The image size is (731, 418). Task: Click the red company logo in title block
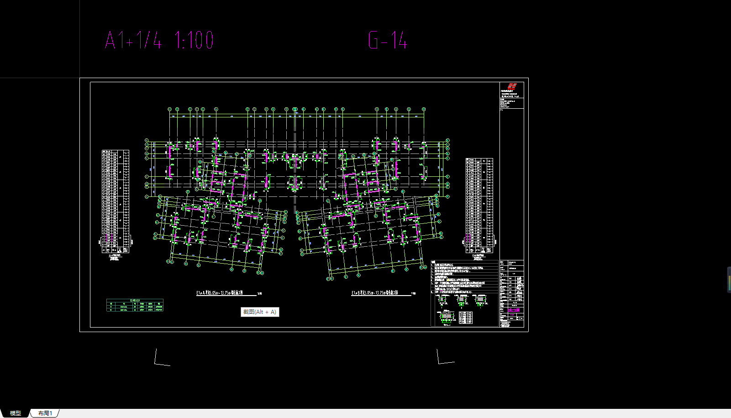512,86
